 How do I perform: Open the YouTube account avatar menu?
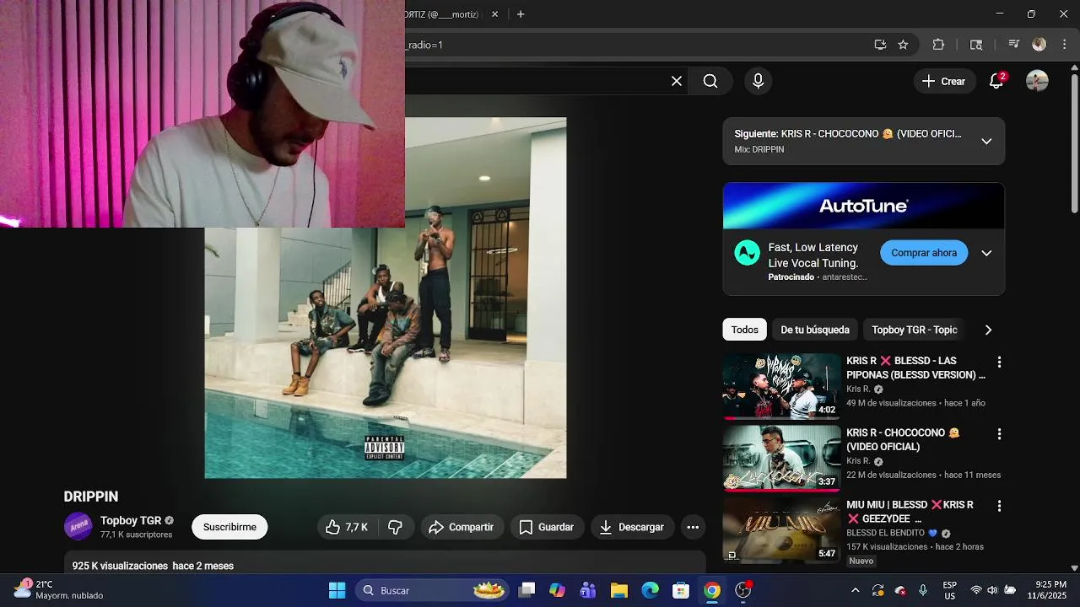click(1037, 81)
